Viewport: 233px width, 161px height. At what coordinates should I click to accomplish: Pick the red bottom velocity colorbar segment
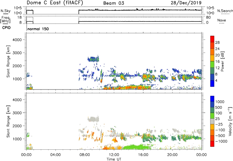click(x=212, y=144)
